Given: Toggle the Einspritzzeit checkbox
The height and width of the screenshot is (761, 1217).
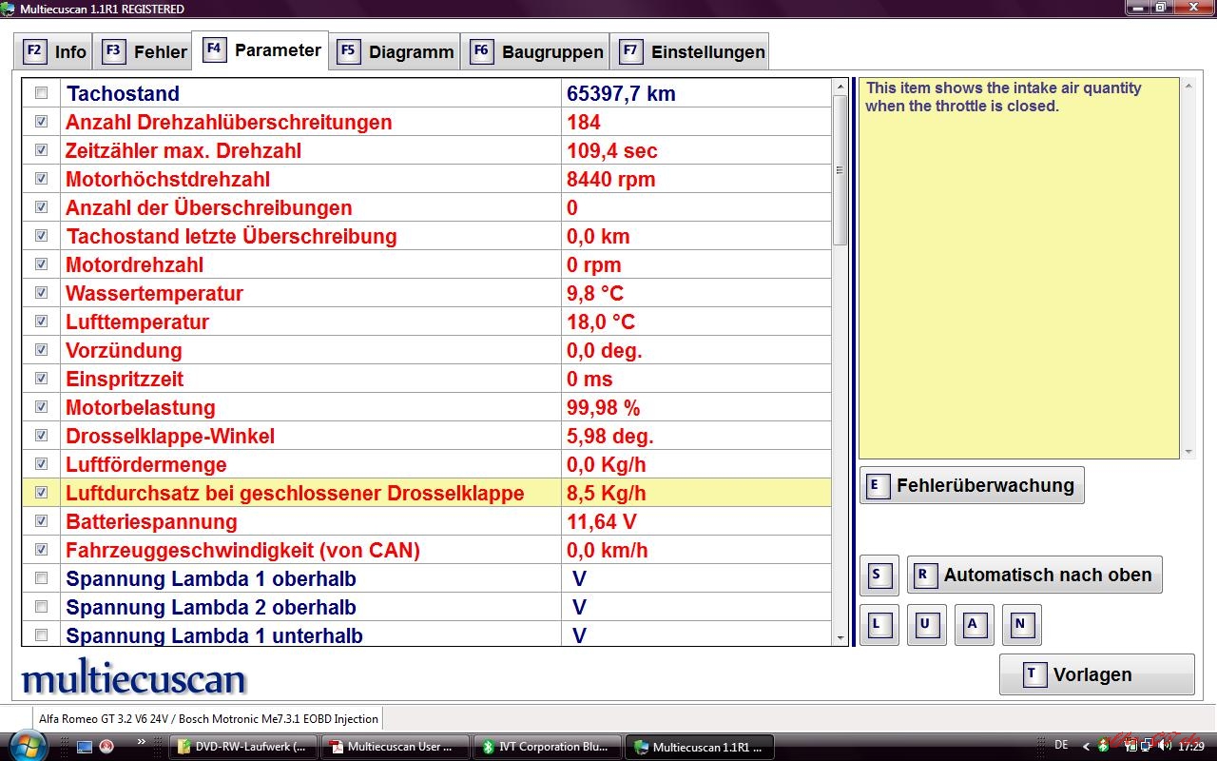Looking at the screenshot, I should click(x=41, y=379).
